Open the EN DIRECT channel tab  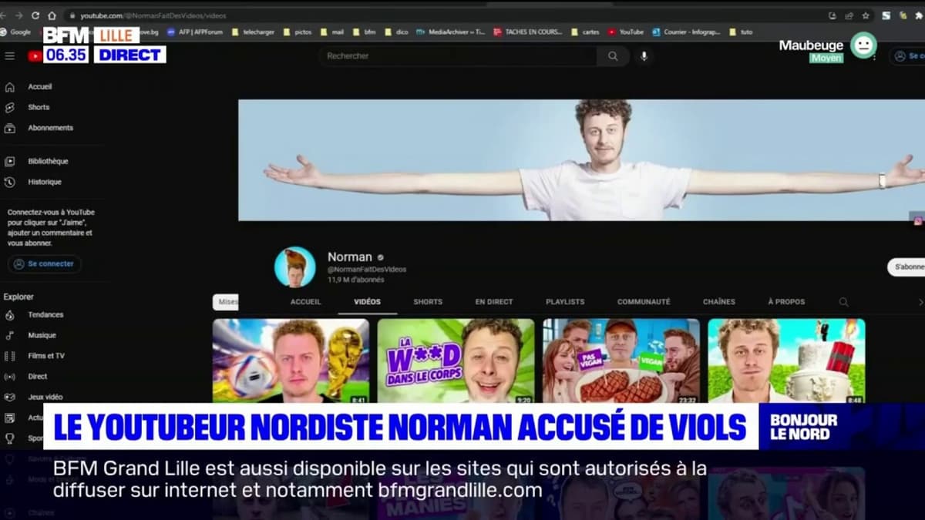tap(494, 302)
